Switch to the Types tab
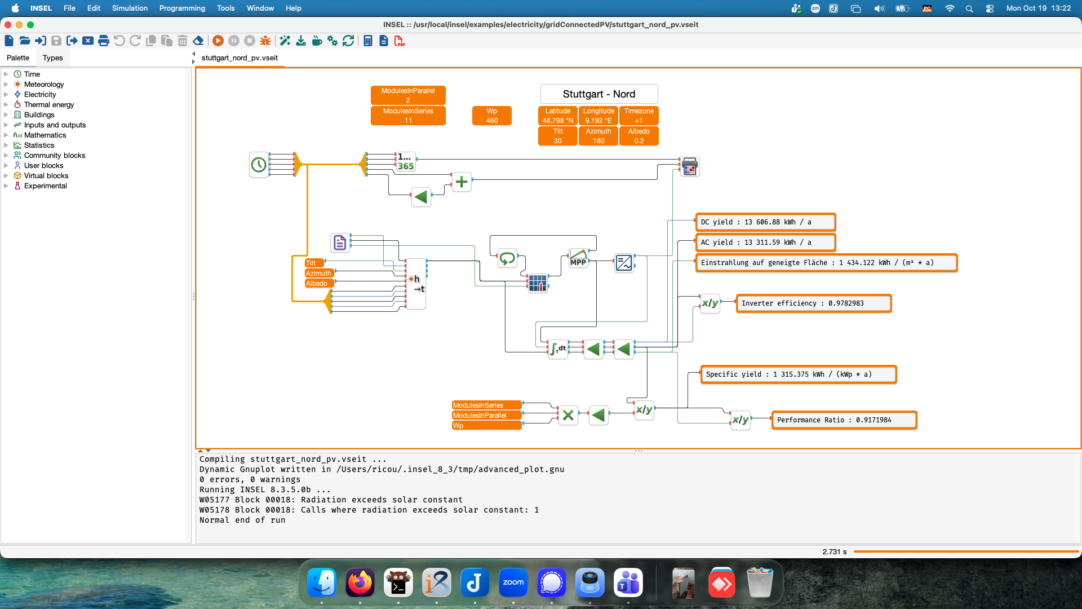The width and height of the screenshot is (1082, 609). tap(52, 58)
